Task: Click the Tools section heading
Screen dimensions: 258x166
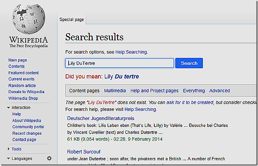Action: (x=17, y=149)
